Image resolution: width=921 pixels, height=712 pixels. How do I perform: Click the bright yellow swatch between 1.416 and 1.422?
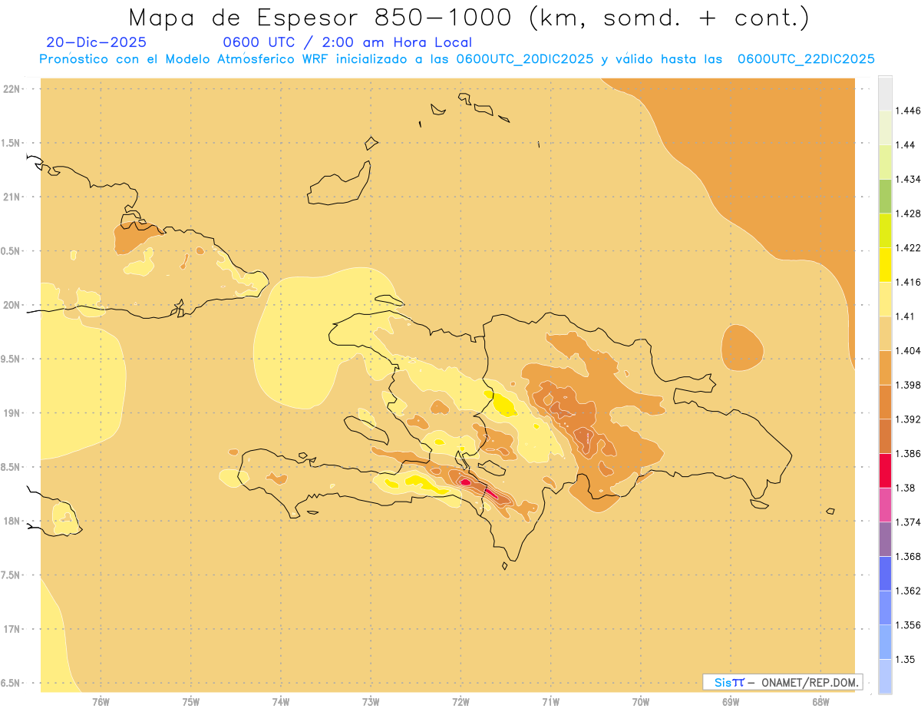885,264
